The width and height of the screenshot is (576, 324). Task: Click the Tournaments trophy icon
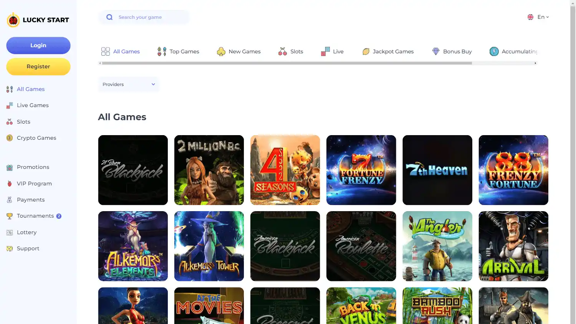pyautogui.click(x=10, y=216)
